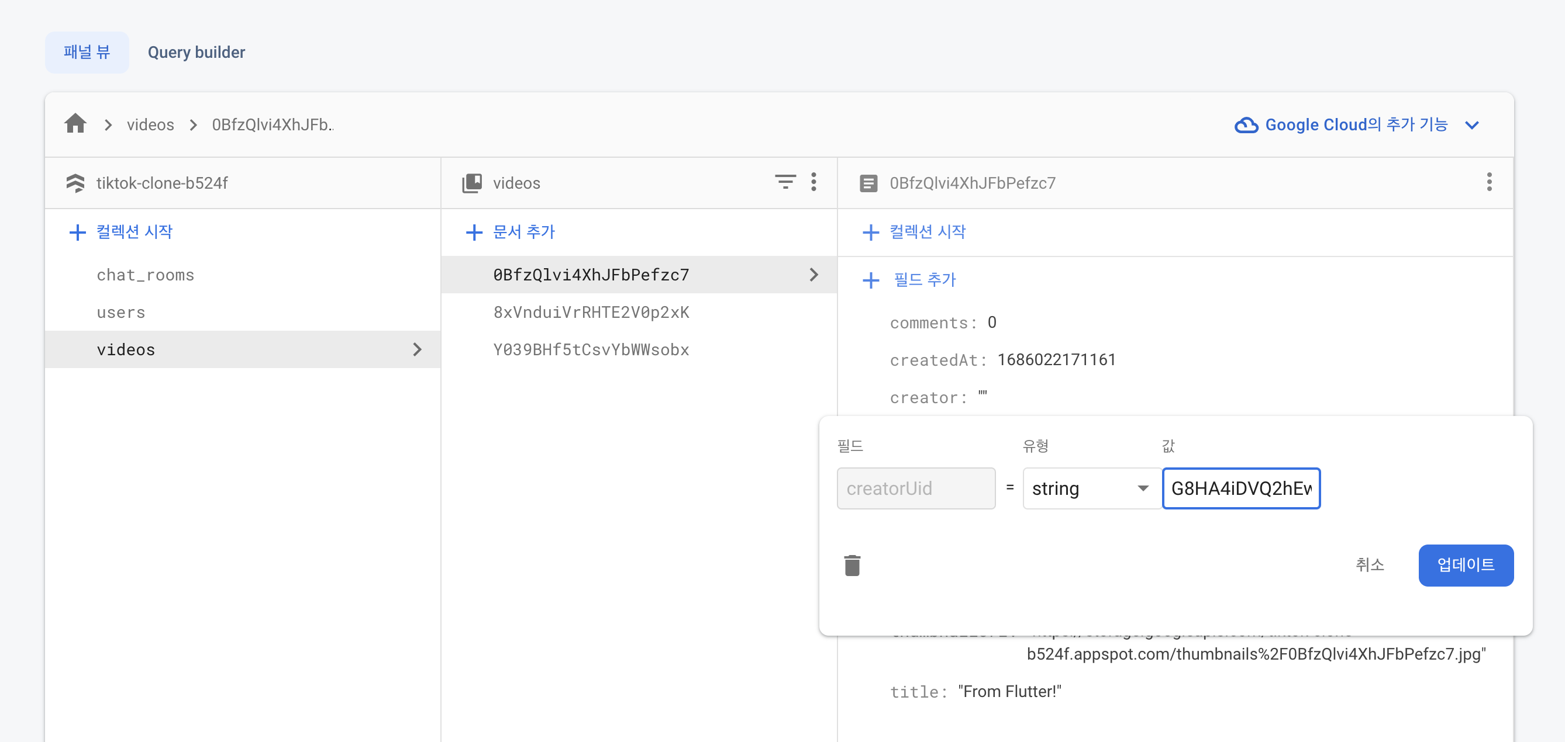1565x742 pixels.
Task: Click plus icon next to field add
Action: click(x=871, y=280)
